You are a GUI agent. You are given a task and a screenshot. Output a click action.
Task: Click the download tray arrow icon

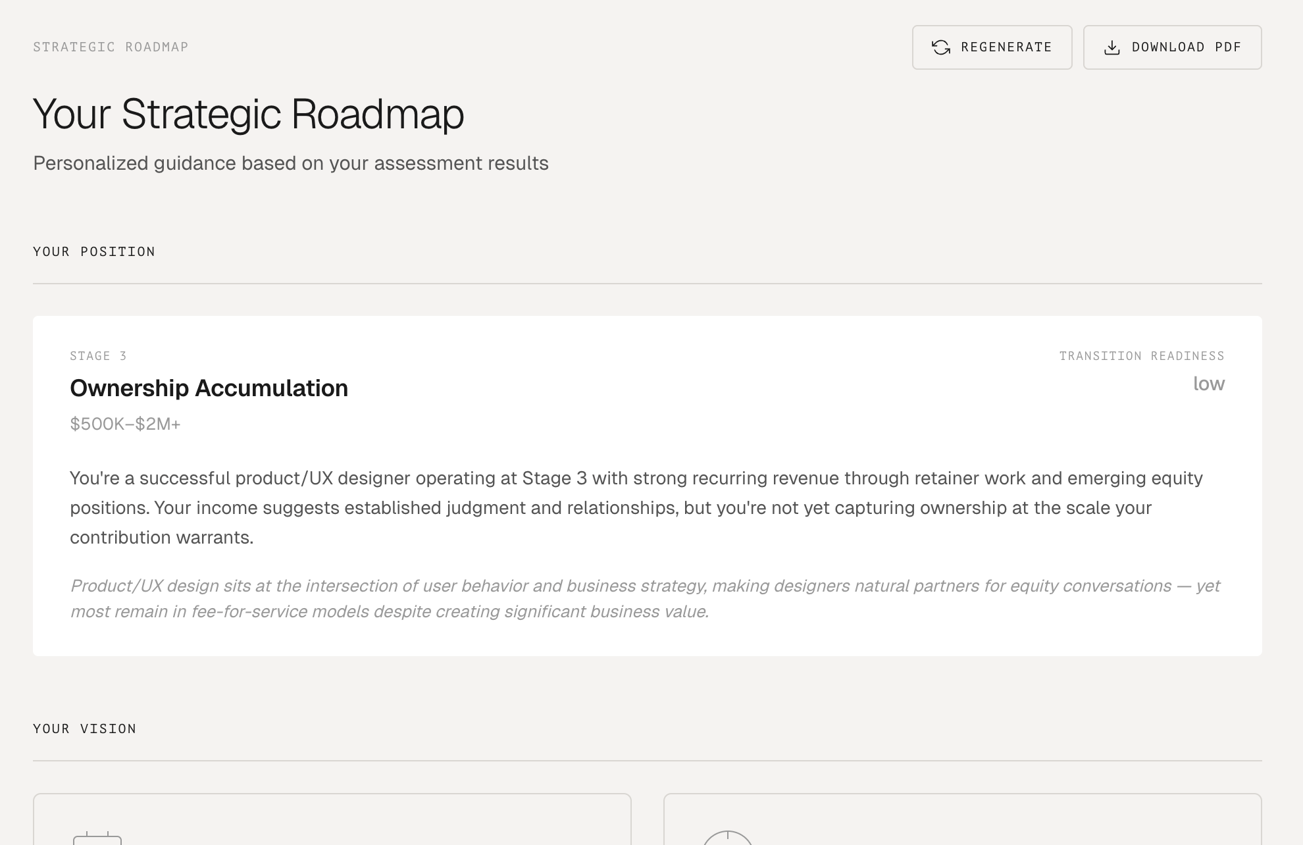(x=1112, y=47)
